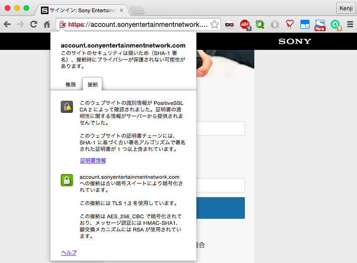
Task: Click the SHA-1 certificate chain paragraph
Action: point(132,143)
